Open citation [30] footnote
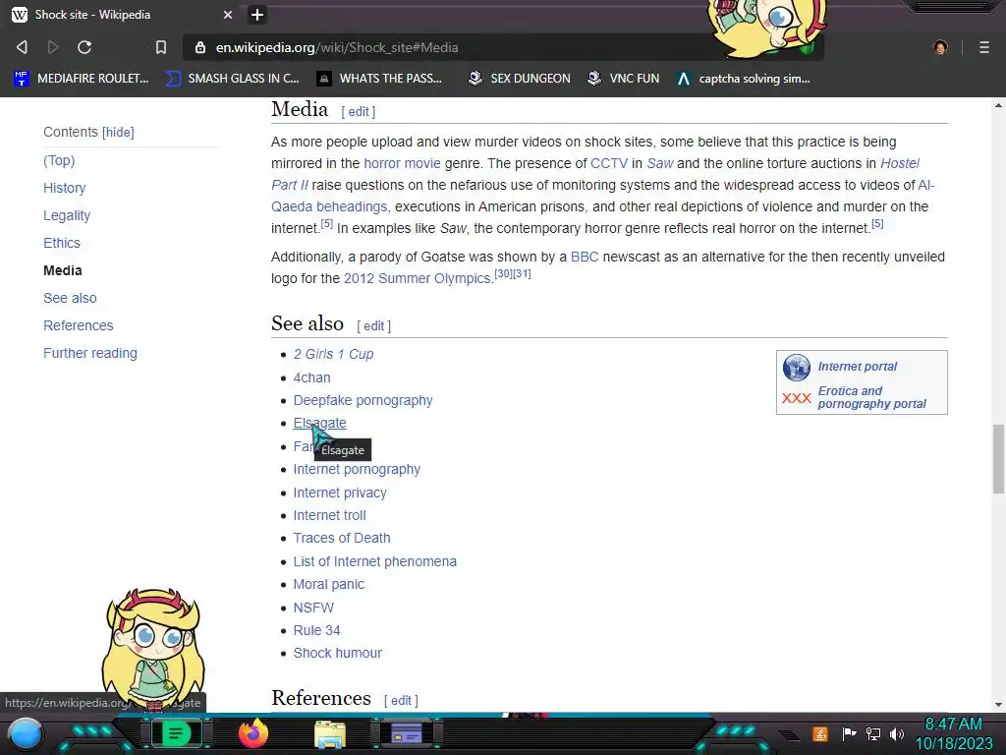This screenshot has width=1006, height=755. [x=504, y=273]
